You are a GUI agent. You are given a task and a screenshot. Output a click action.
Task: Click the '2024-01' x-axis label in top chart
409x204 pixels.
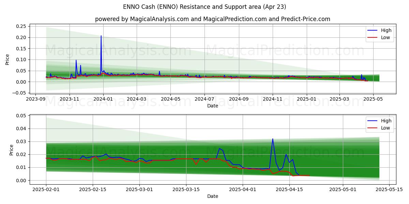pos(103,99)
